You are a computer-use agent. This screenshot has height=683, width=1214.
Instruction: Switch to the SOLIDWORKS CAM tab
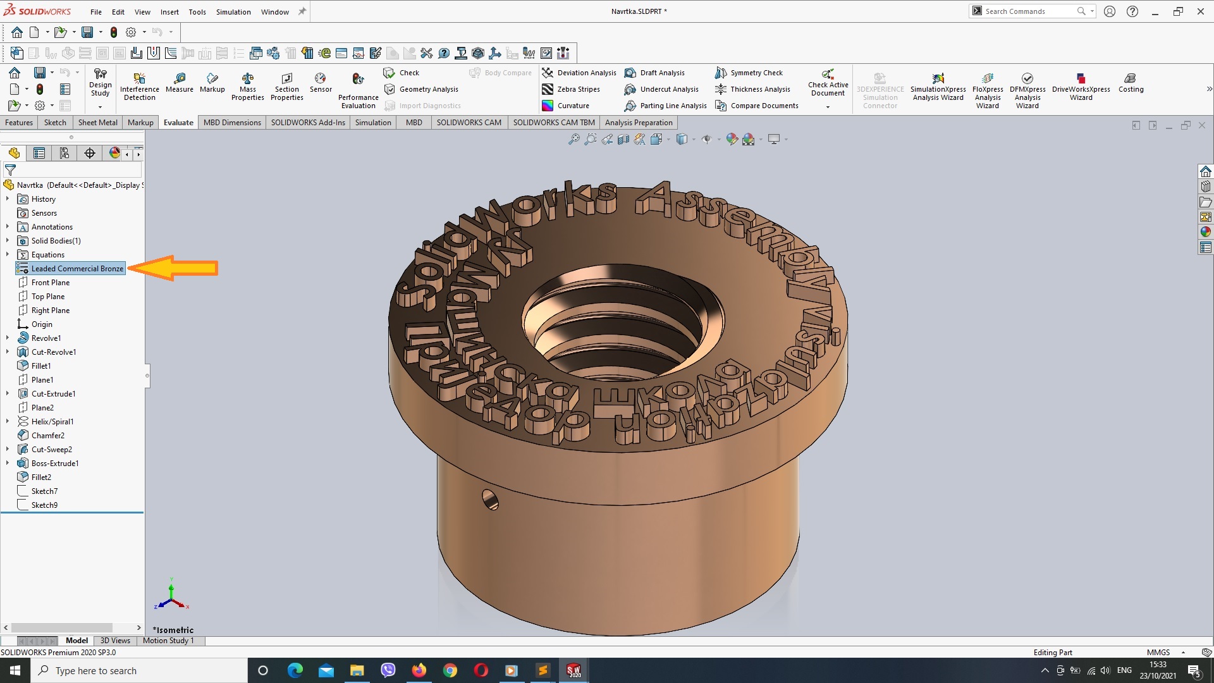click(469, 123)
